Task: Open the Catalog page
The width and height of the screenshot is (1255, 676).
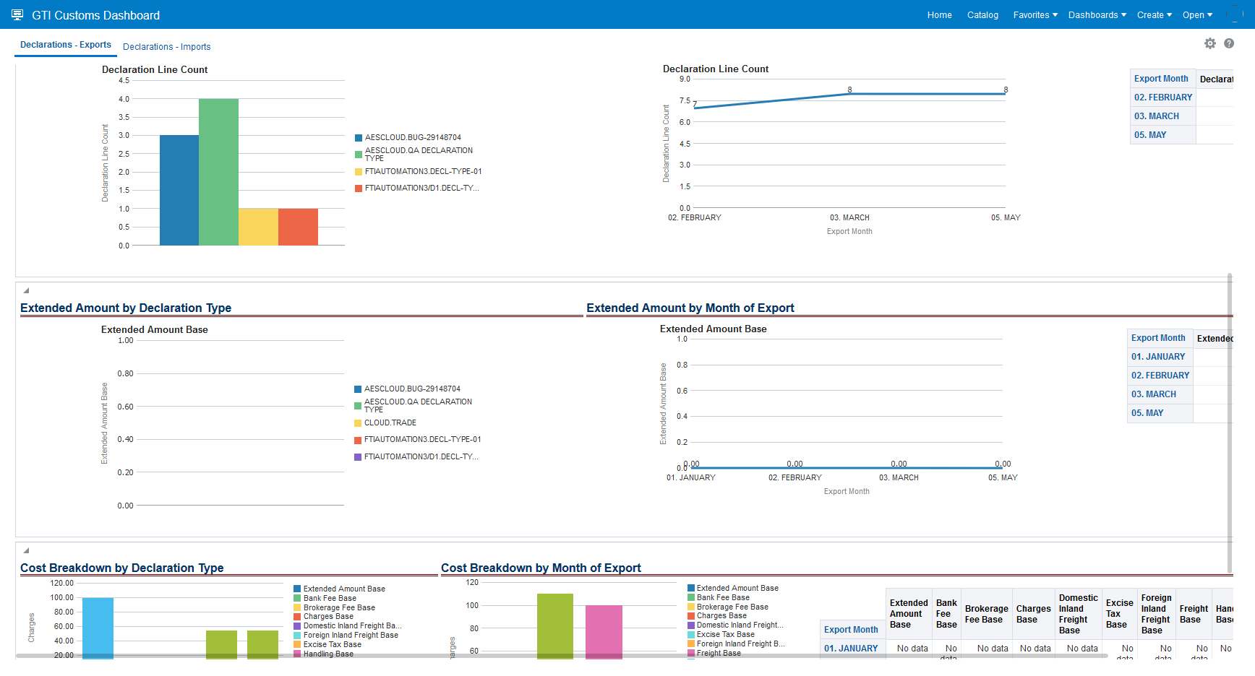Action: 983,15
